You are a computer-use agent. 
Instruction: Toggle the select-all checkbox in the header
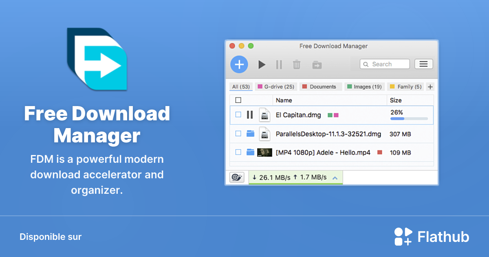238,100
